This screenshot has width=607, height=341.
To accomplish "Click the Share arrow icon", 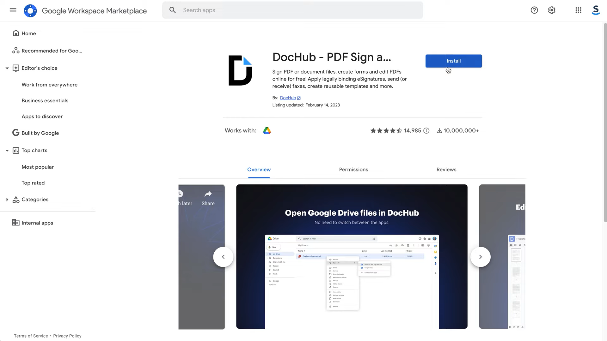I will click(208, 194).
